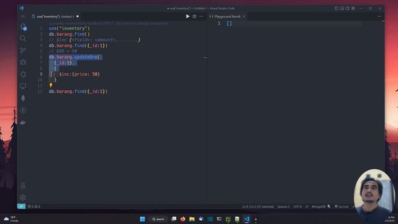Viewport: 398px width, 224px height.
Task: Click the Go Live status bar button
Action: (x=341, y=207)
